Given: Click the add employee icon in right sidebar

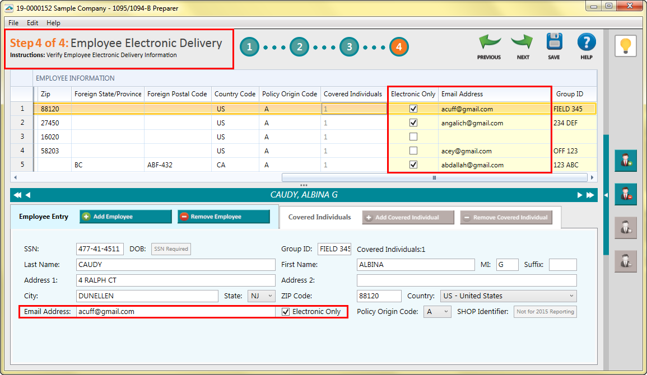Looking at the screenshot, I should point(626,161).
